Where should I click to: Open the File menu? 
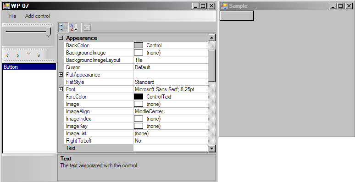13,16
